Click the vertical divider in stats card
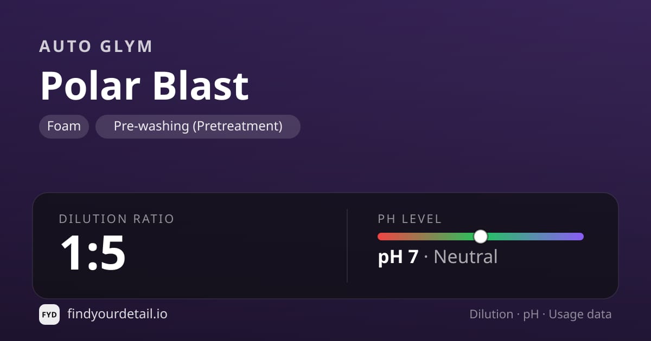 click(347, 246)
